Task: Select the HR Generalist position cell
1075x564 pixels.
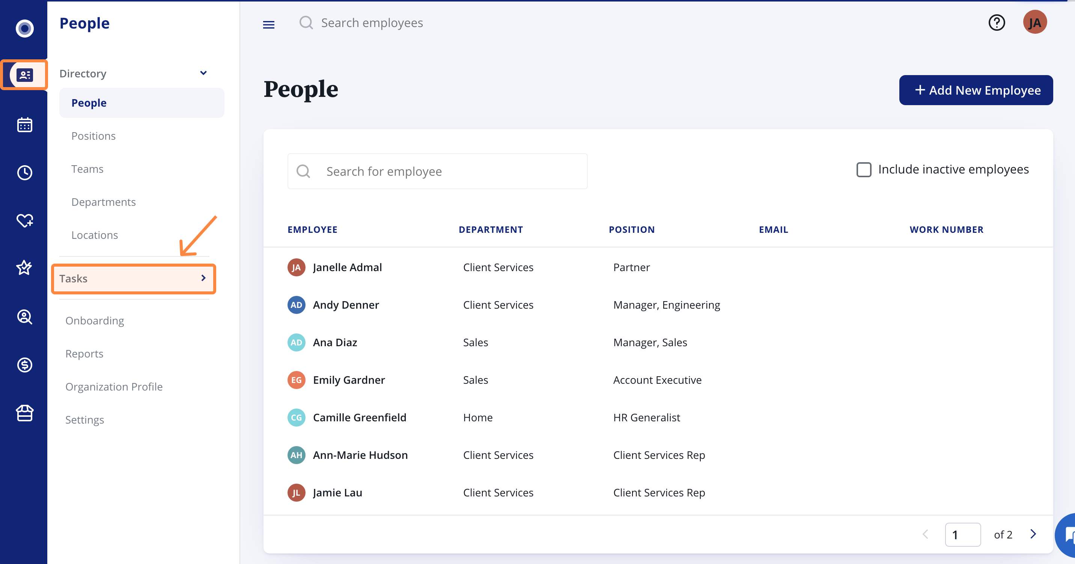Action: (x=646, y=418)
